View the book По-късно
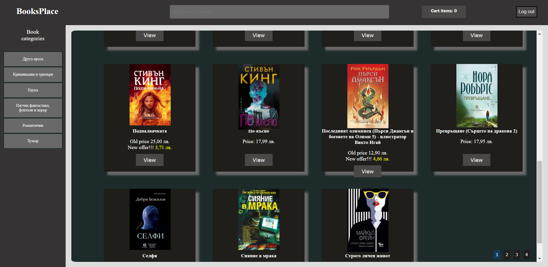This screenshot has height=267, width=548. (x=259, y=160)
